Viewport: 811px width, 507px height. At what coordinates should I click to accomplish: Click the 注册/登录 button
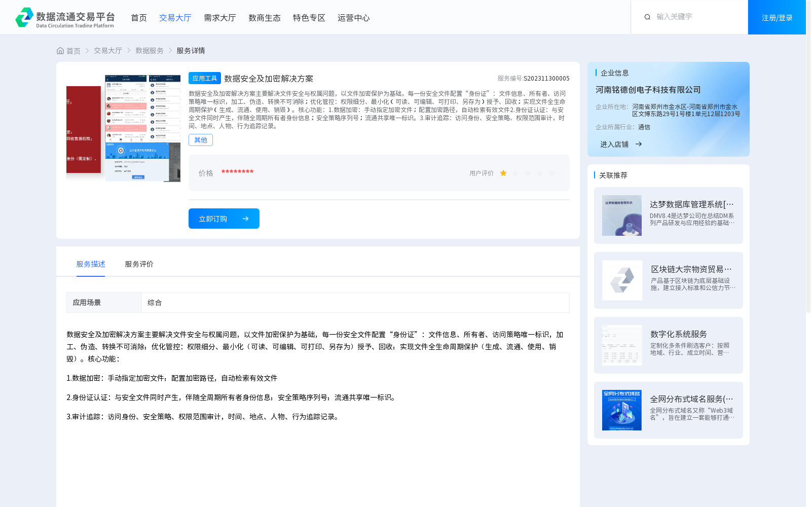(777, 17)
